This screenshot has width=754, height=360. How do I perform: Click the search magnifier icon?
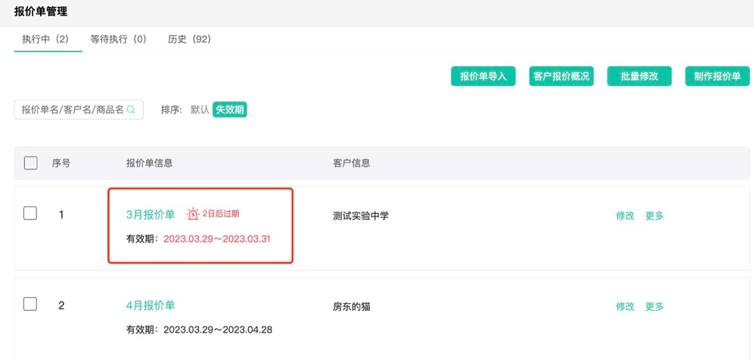pyautogui.click(x=131, y=110)
